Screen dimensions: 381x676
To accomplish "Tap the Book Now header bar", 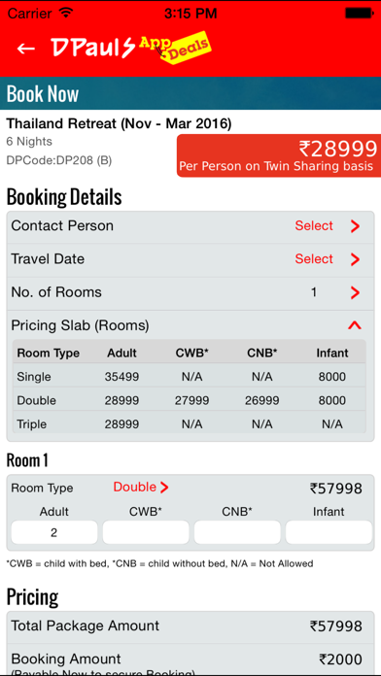I will coord(190,93).
